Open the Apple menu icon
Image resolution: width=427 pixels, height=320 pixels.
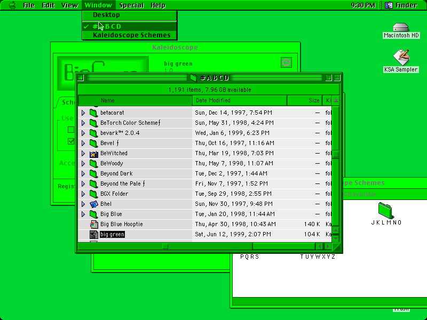pos(12,5)
